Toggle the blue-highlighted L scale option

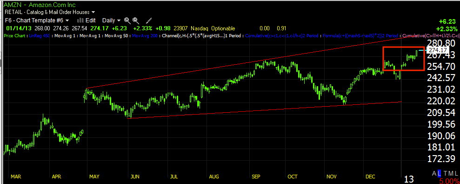coord(439,173)
